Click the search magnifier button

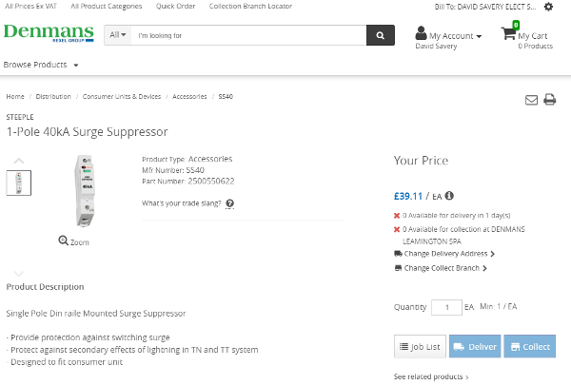click(380, 35)
